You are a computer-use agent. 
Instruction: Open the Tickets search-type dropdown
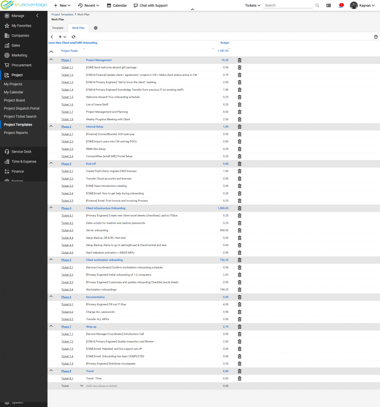click(x=253, y=6)
